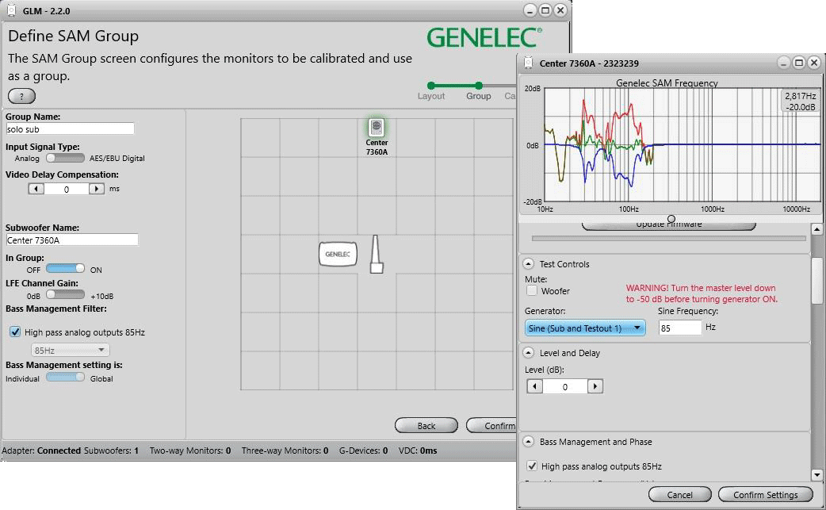Decrease Level dB with left arrow
The image size is (826, 510).
coord(534,386)
